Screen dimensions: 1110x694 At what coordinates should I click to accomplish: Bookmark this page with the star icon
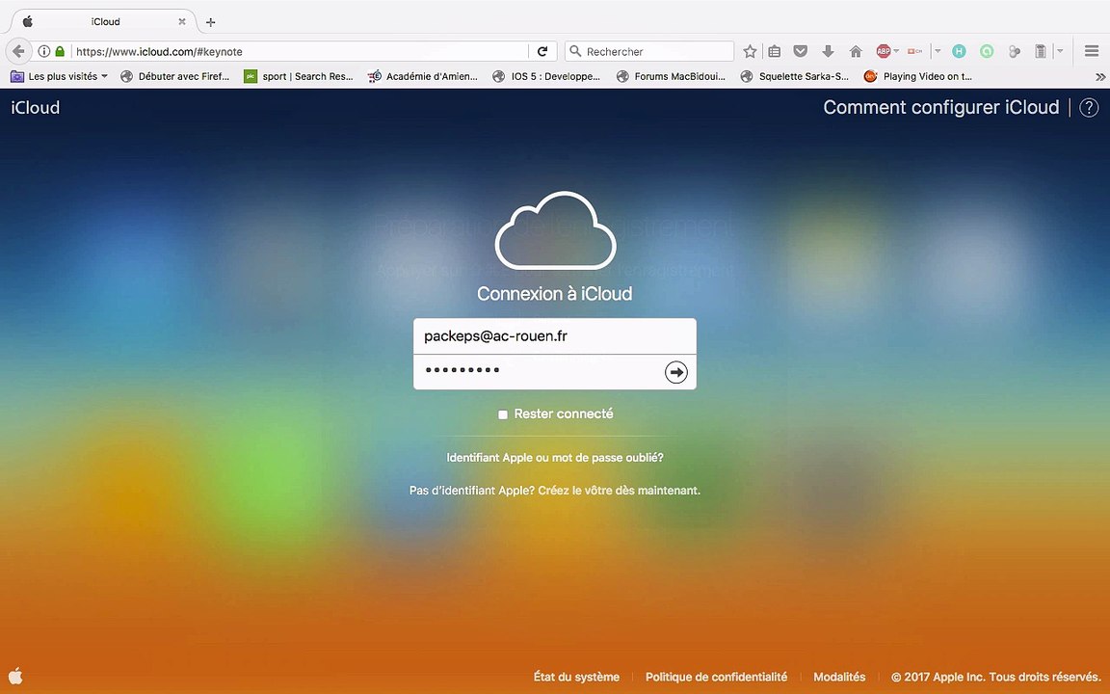(x=750, y=51)
